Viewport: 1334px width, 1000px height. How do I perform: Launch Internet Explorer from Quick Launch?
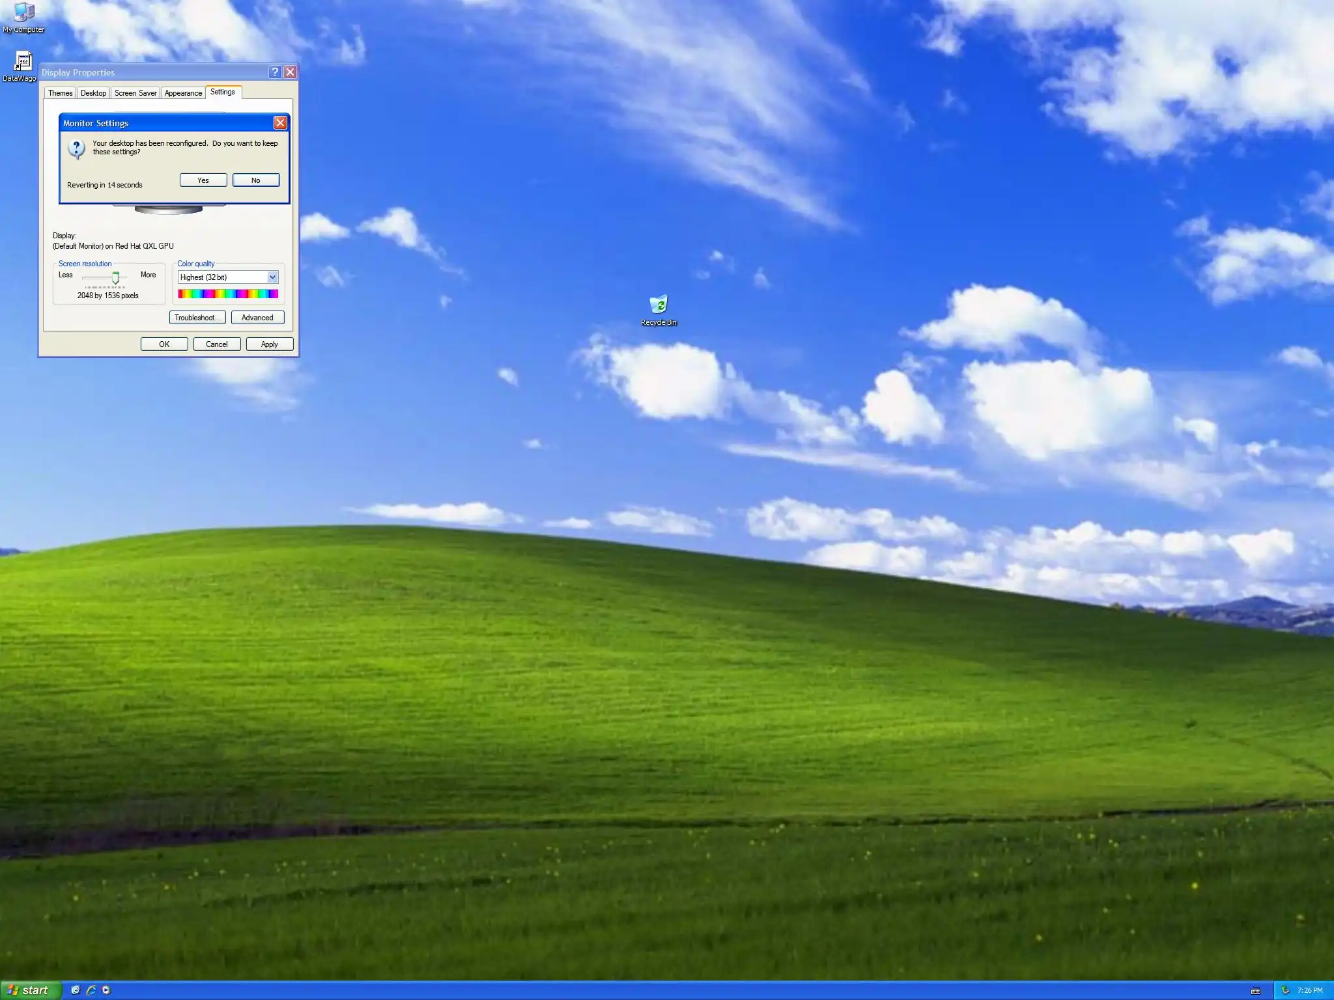pos(91,990)
